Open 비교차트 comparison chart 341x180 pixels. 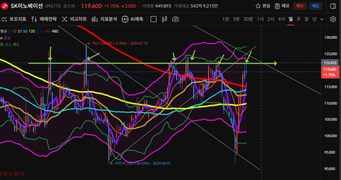coord(74,19)
